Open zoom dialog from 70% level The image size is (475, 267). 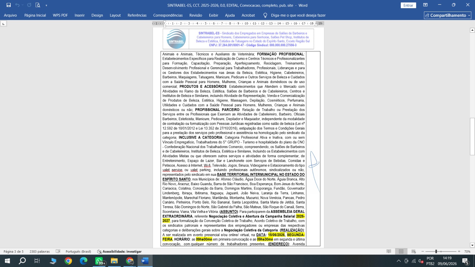coord(467,252)
